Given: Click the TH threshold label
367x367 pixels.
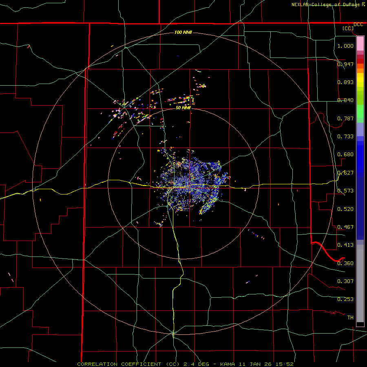Looking at the screenshot, I should (350, 318).
